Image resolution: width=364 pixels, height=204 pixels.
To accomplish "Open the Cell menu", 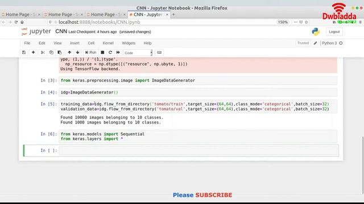I will [x=91, y=43].
